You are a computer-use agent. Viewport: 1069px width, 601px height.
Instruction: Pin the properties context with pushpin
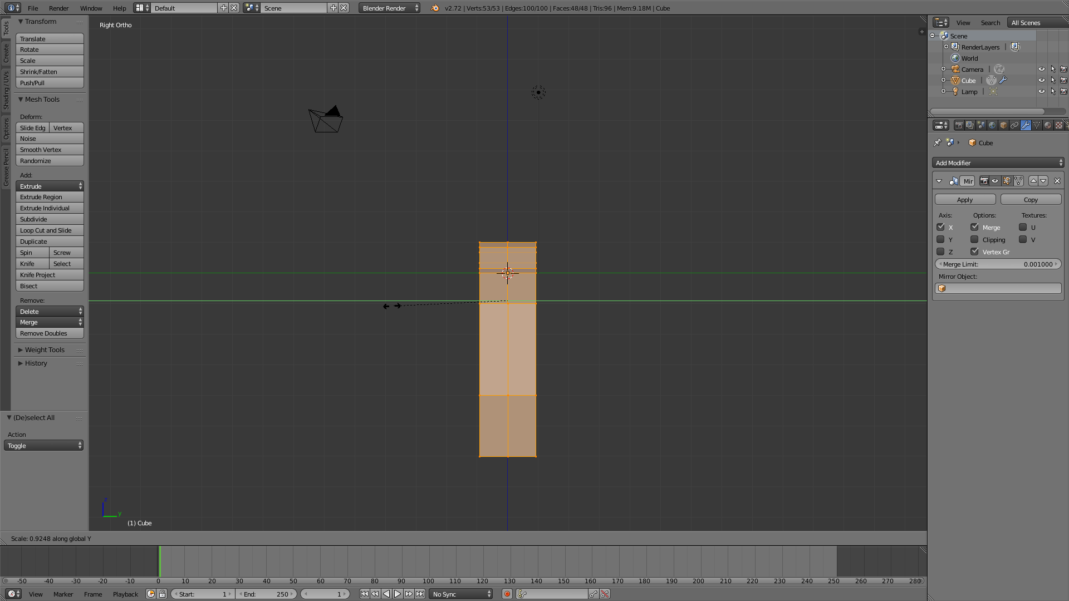tap(938, 142)
